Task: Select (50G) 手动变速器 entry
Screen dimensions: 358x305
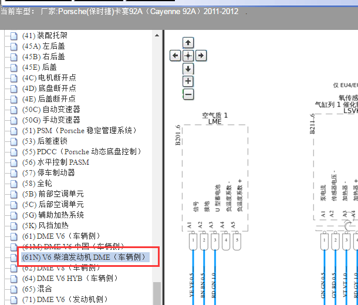Action: (x=51, y=120)
